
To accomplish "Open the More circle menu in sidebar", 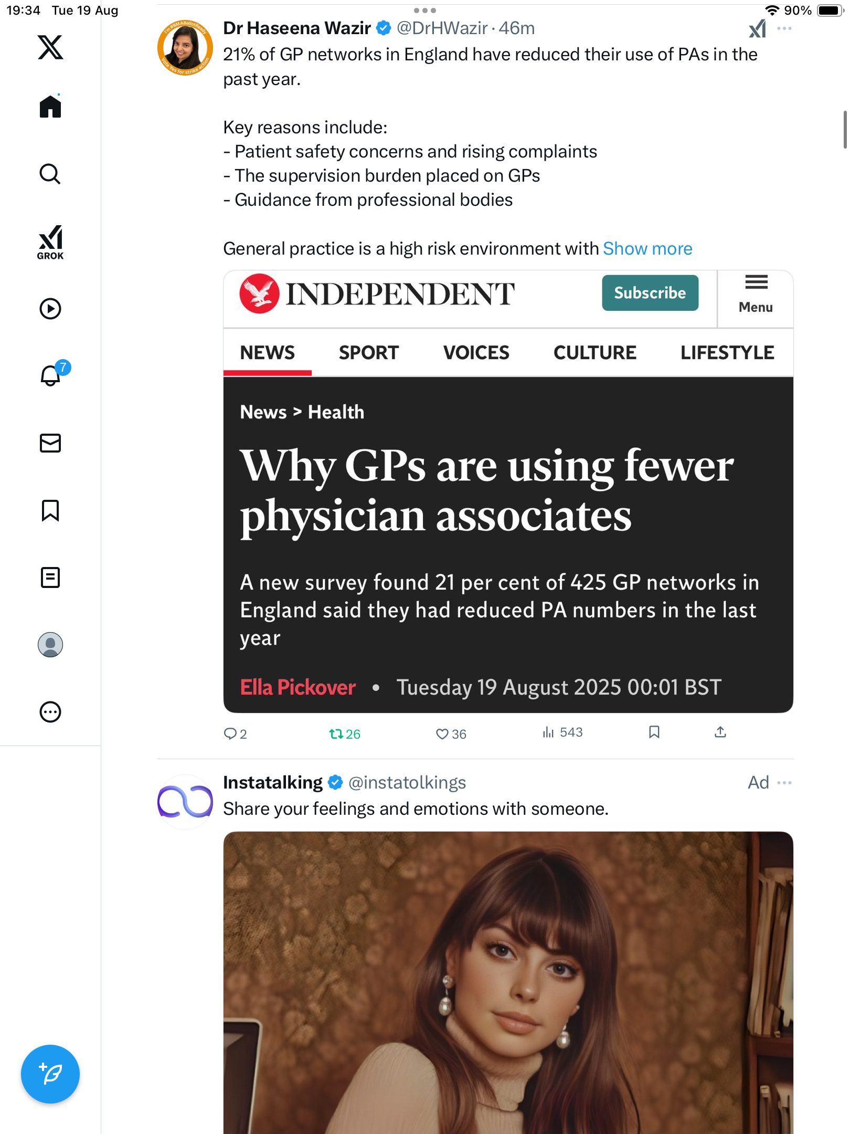I will click(x=50, y=712).
